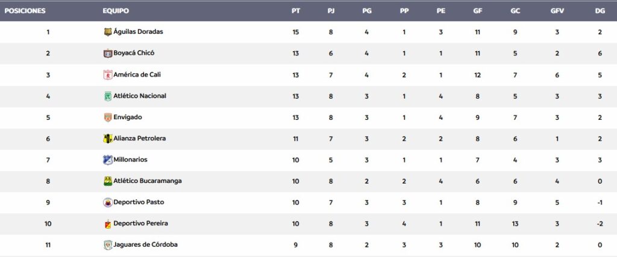
Task: Sort by the DG column header
Action: [600, 11]
